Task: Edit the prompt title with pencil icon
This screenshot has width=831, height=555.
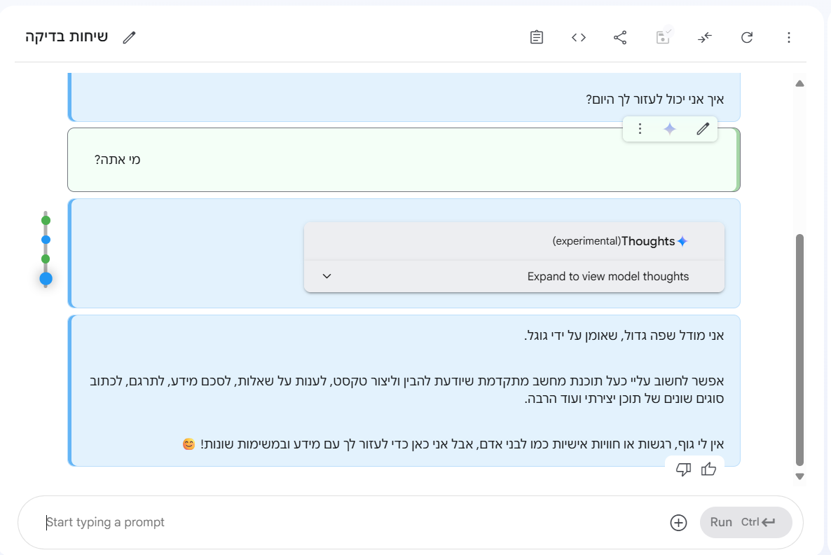Action: coord(130,37)
